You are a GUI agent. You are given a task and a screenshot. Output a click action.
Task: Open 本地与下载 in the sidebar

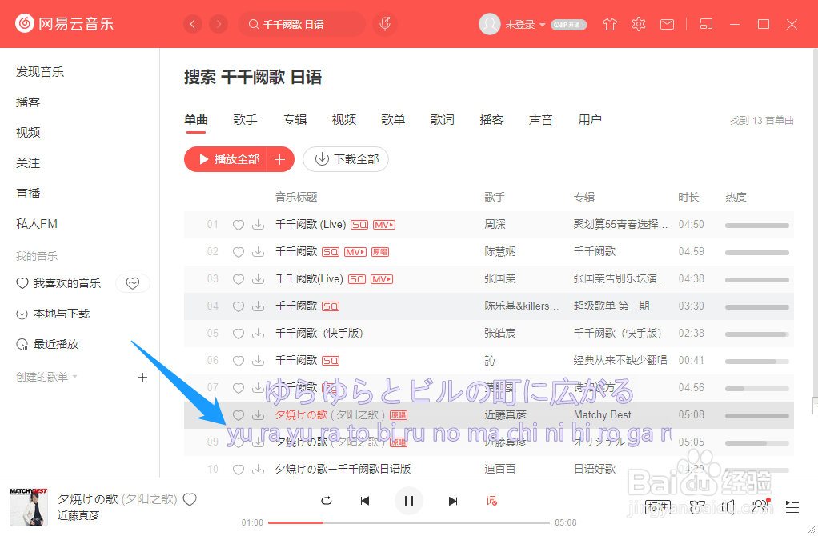coord(53,314)
